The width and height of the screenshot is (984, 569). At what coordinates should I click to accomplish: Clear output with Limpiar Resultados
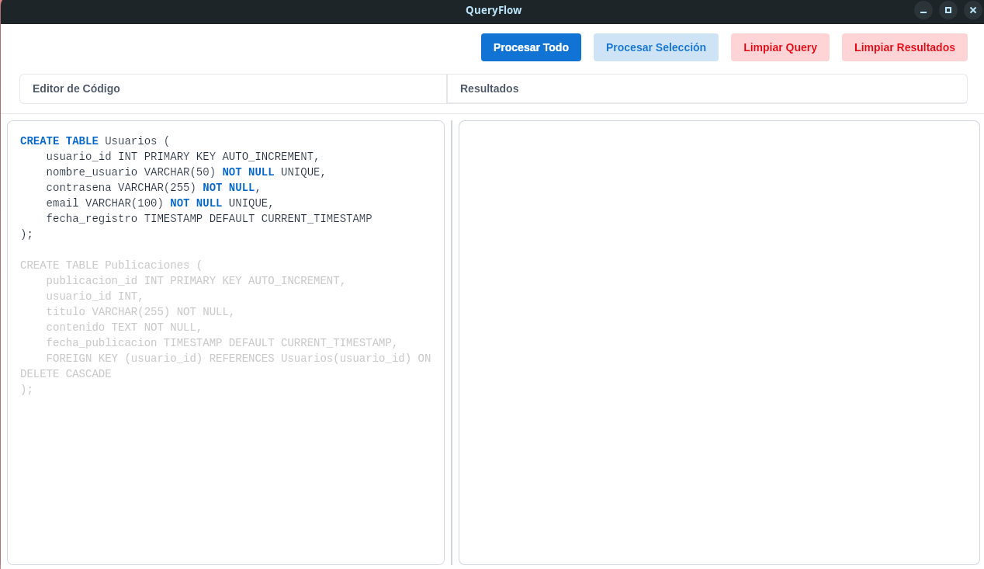coord(905,47)
